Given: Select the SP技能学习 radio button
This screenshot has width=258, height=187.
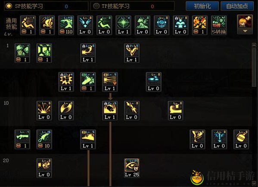Looking at the screenshot, I should [9, 6].
